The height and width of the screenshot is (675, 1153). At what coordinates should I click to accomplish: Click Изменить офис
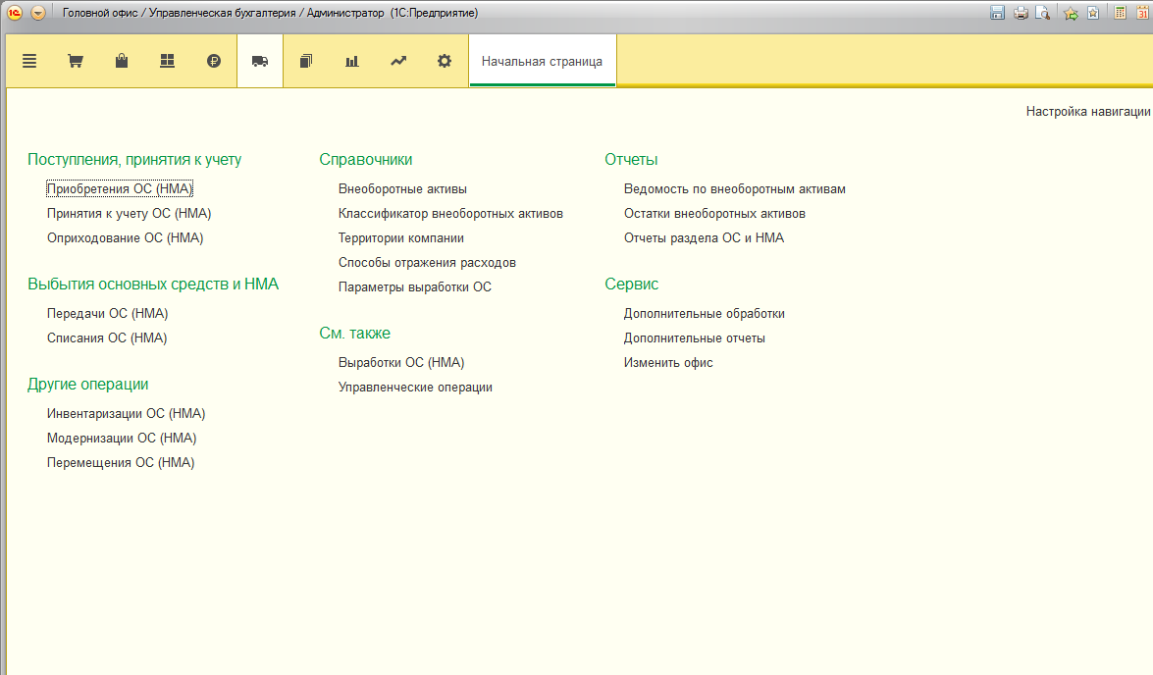(x=667, y=362)
